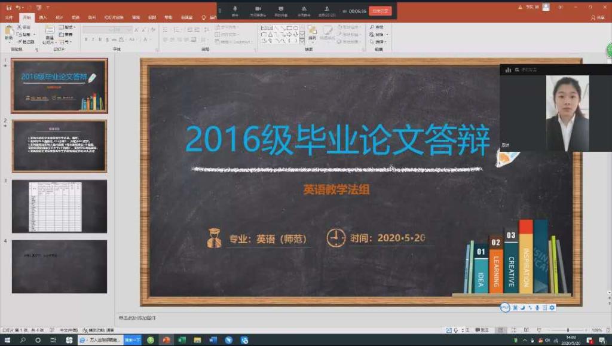Switch to the 插入 (Insert) ribbon tab
Viewport: 612px width, 346px height.
(43, 18)
